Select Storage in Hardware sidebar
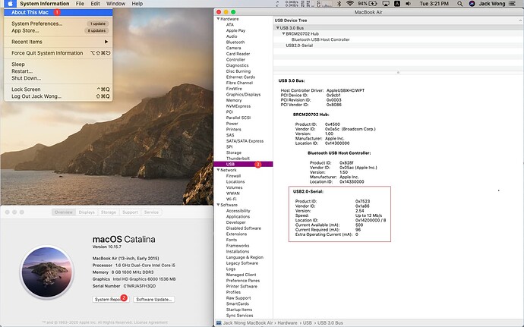Viewport: 524px width, 327px height. pyautogui.click(x=234, y=152)
